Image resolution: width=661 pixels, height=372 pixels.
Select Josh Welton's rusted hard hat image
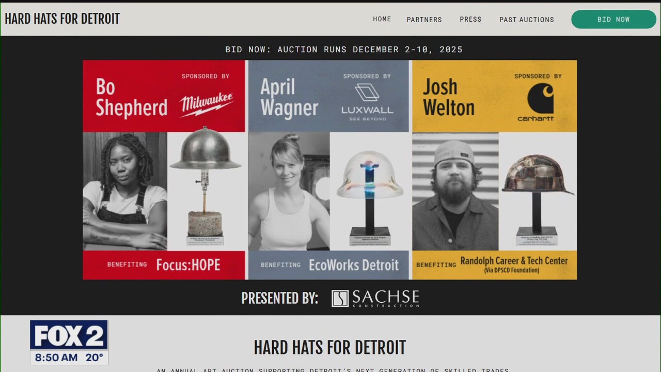pos(537,191)
